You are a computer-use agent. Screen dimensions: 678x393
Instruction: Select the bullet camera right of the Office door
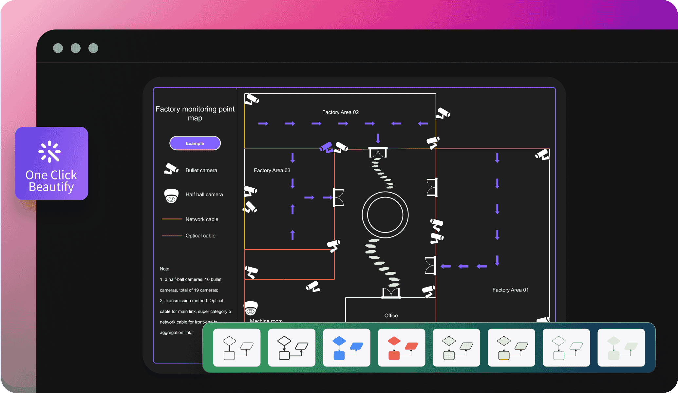click(429, 291)
